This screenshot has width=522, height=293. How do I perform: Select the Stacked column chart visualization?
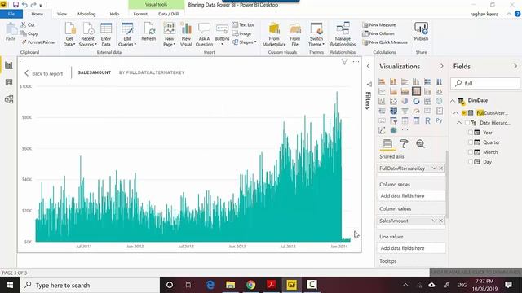393,81
